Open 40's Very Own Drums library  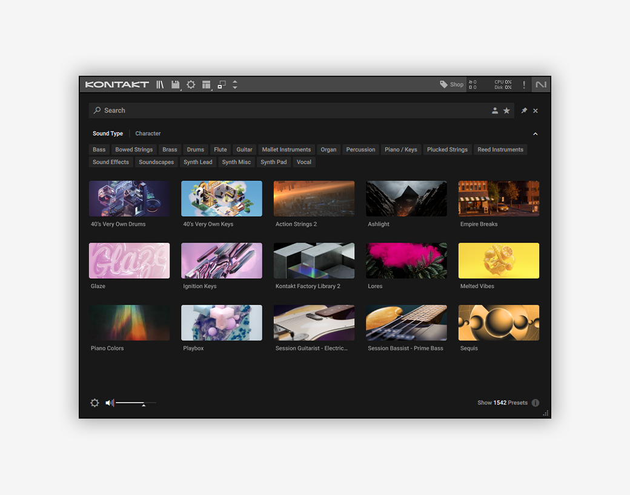(x=129, y=199)
